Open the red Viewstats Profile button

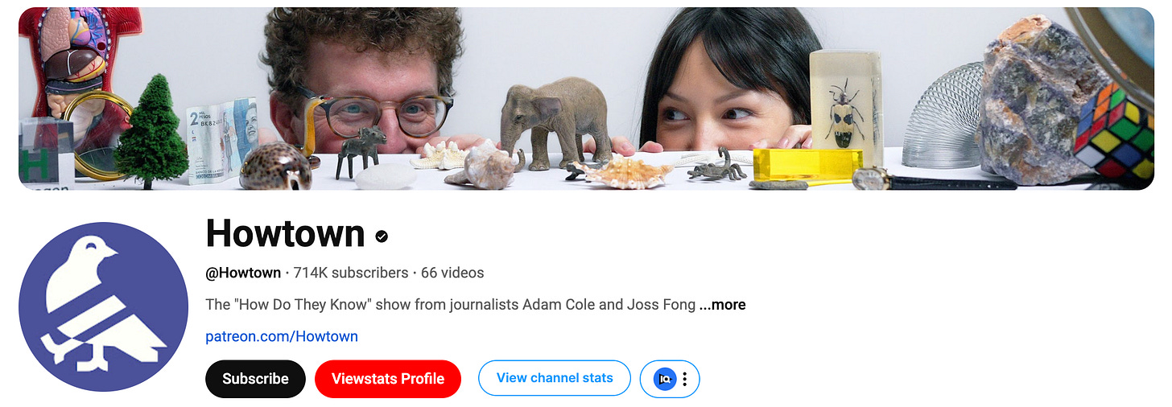click(388, 379)
